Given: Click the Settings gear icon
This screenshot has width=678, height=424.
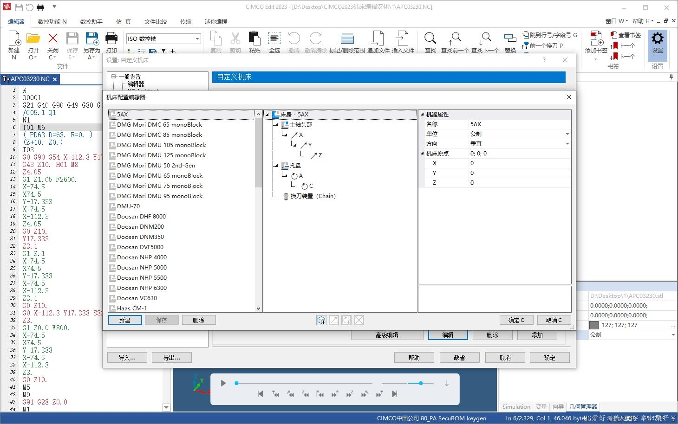Looking at the screenshot, I should [658, 39].
